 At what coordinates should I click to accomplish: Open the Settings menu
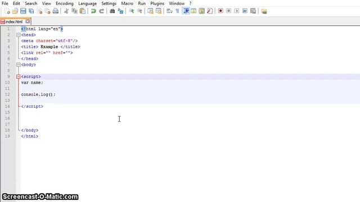[x=109, y=3]
